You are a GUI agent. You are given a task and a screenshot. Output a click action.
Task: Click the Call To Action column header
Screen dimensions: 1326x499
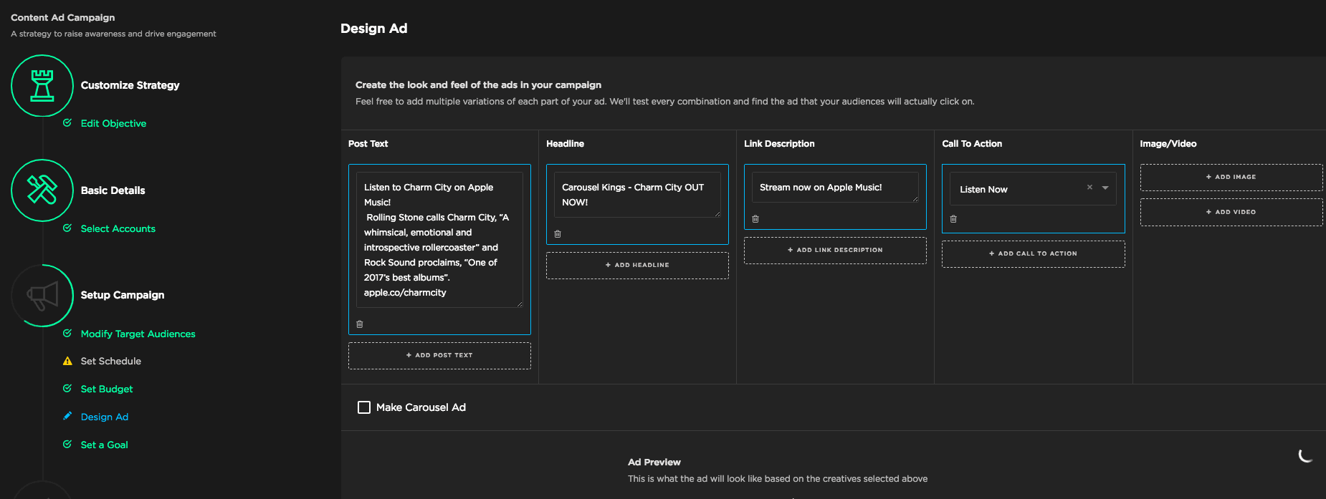pyautogui.click(x=972, y=144)
